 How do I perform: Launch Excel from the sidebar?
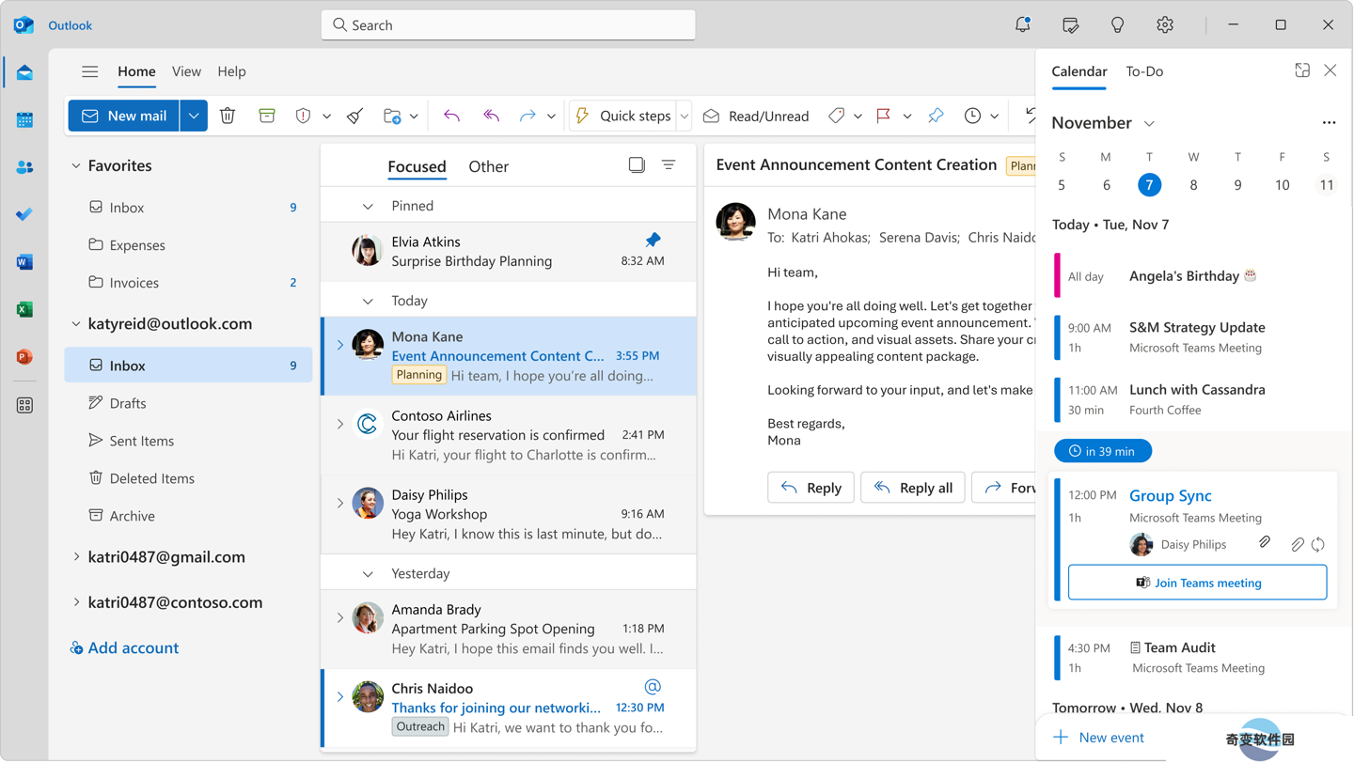pos(24,309)
